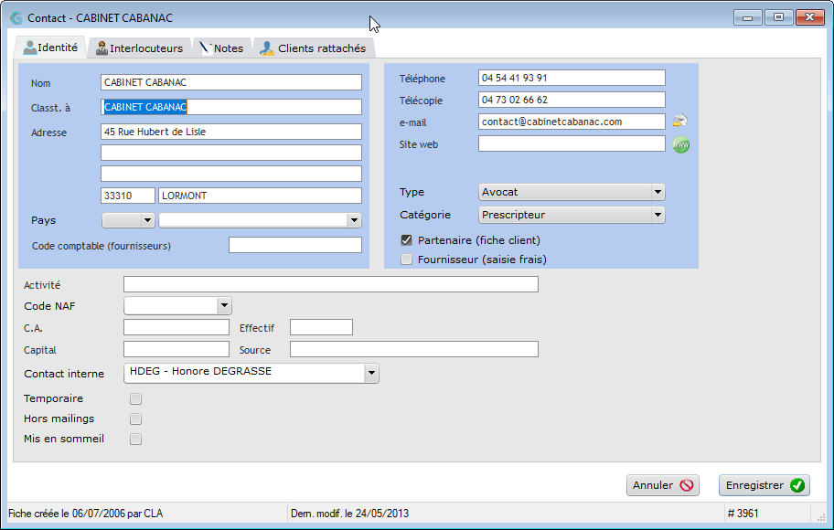Click the Code comptable (fournisseurs) field
This screenshot has height=530, width=834.
click(295, 245)
